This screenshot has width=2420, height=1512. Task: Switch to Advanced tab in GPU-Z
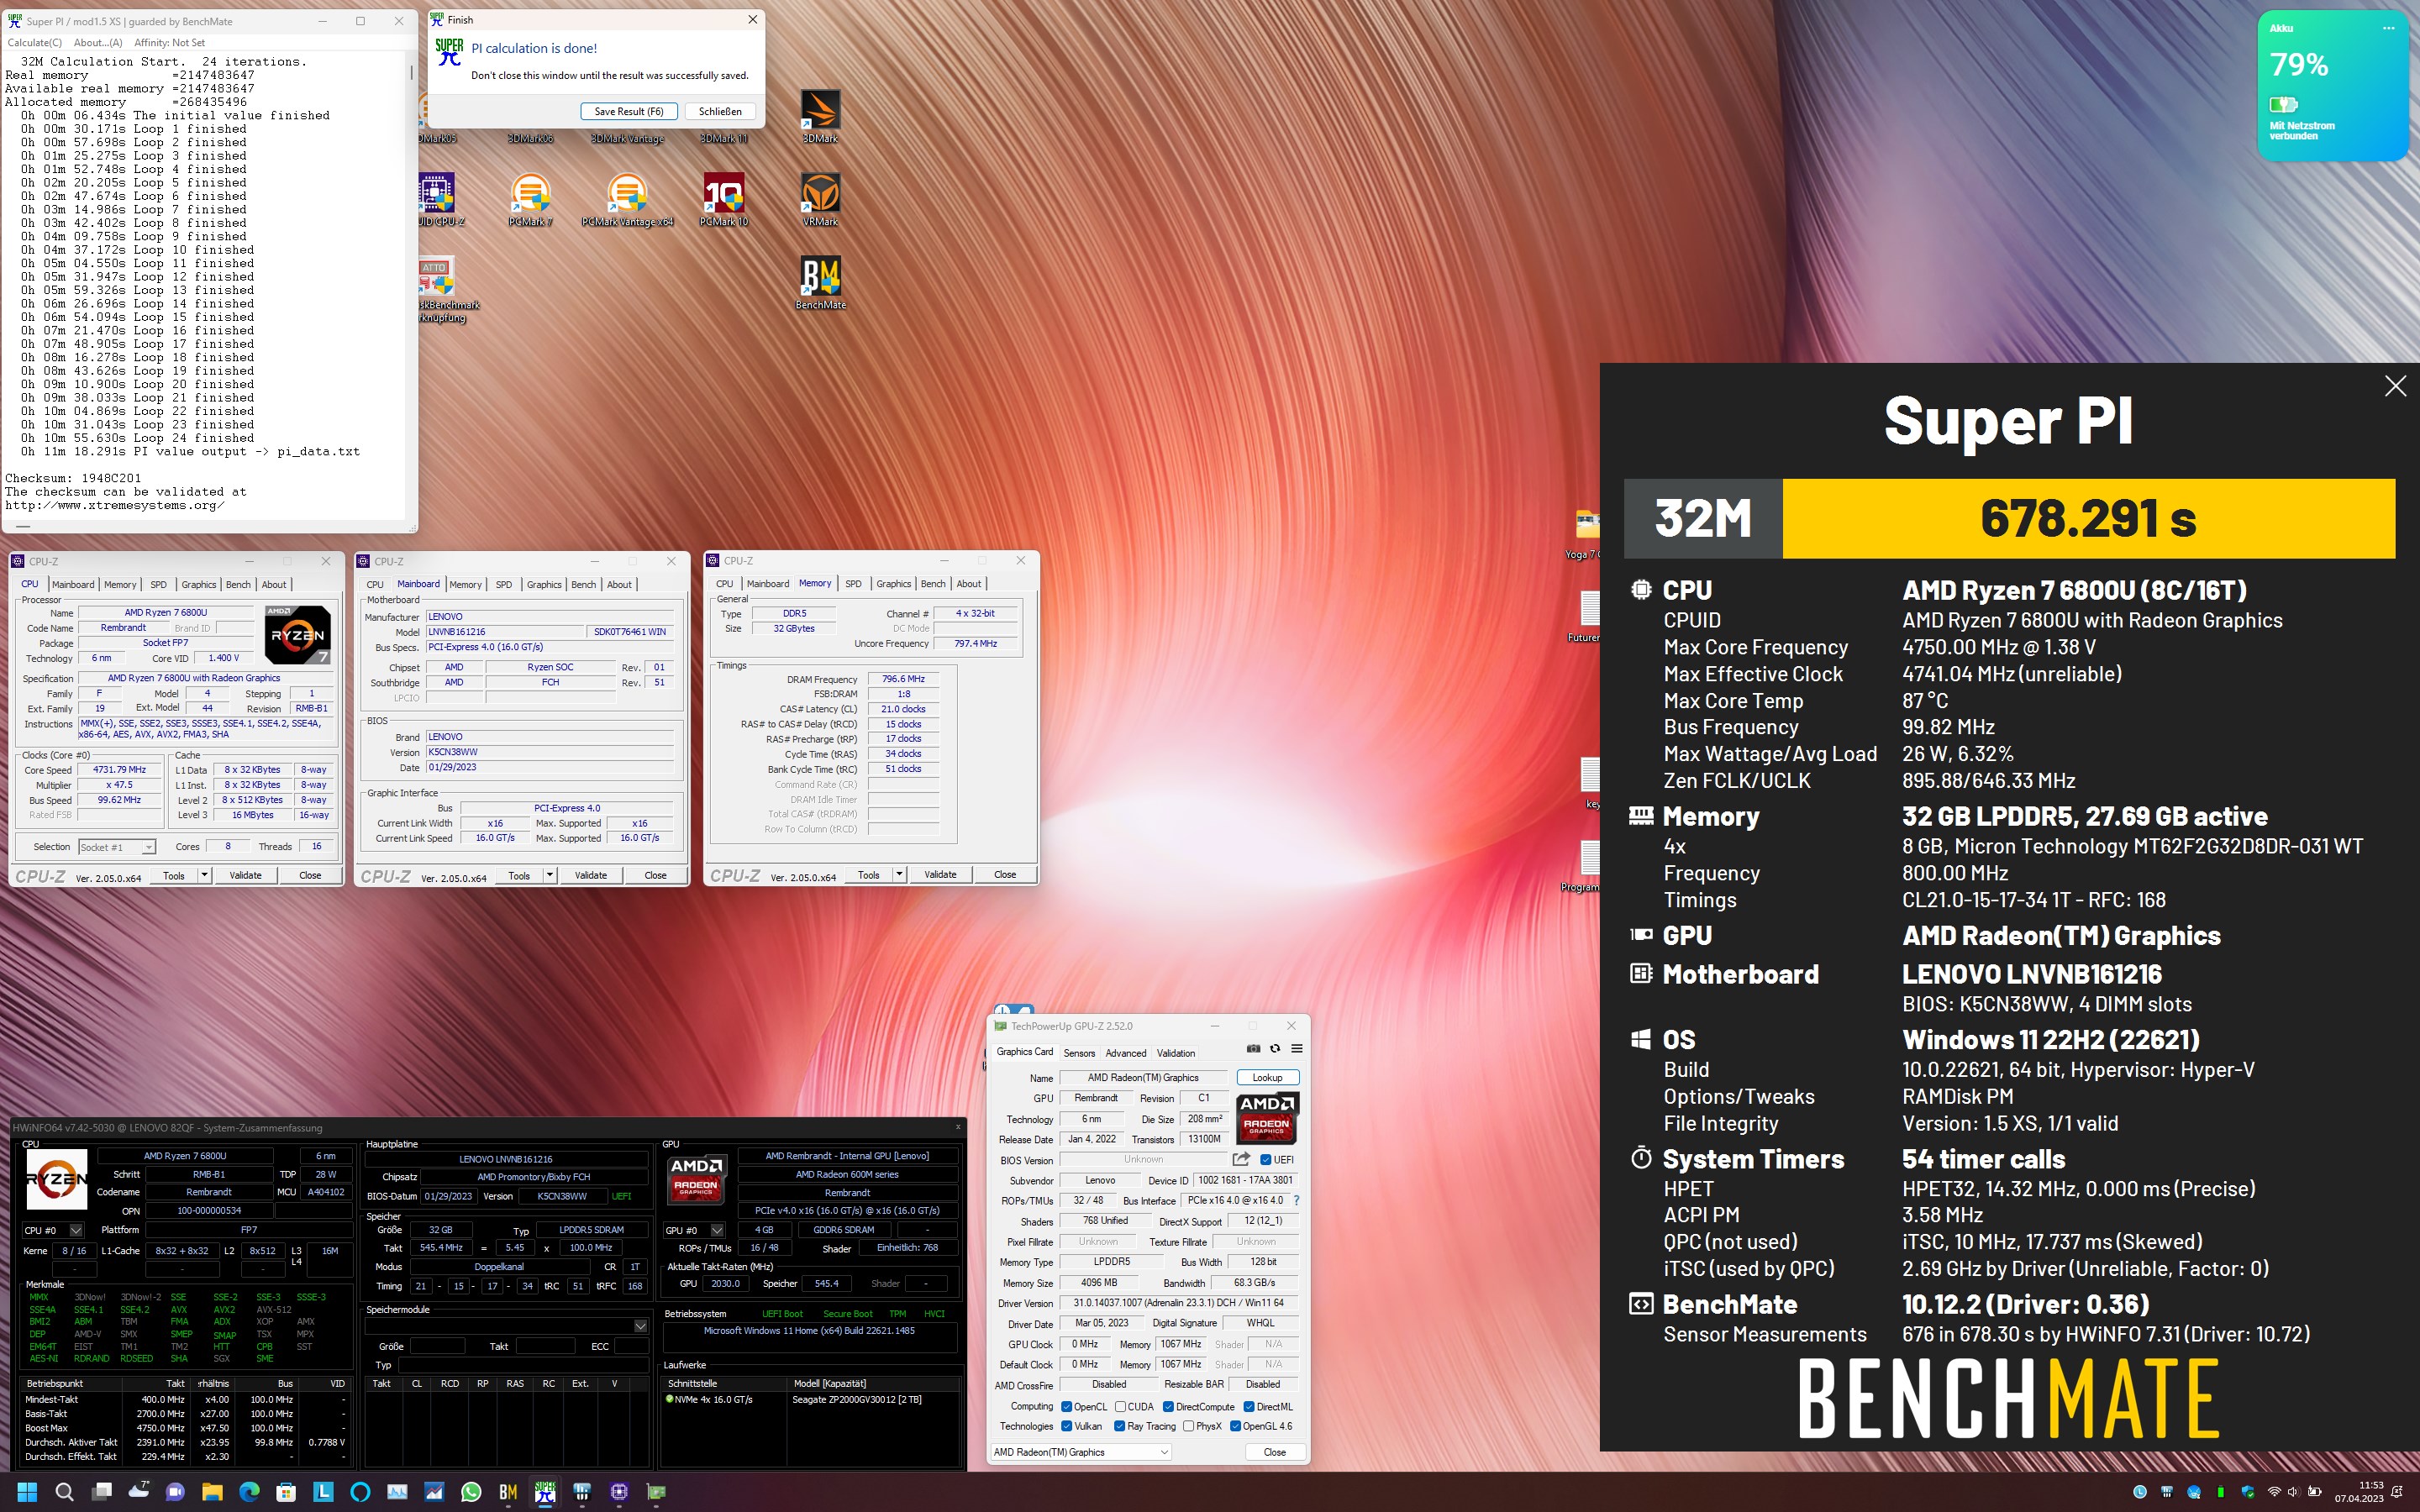tap(1126, 1053)
